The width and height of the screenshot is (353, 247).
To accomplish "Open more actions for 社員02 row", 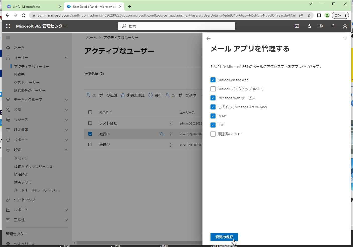I will (171, 145).
